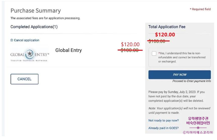Click the Global Entry star logo
The image size is (217, 140).
pos(30,54)
